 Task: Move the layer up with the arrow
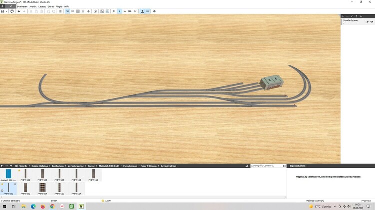[356, 16]
